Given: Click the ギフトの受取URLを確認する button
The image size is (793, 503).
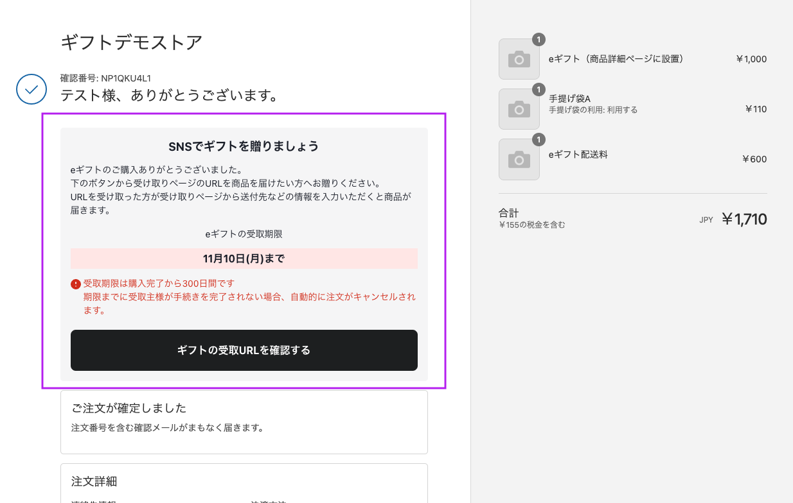Looking at the screenshot, I should (x=244, y=350).
